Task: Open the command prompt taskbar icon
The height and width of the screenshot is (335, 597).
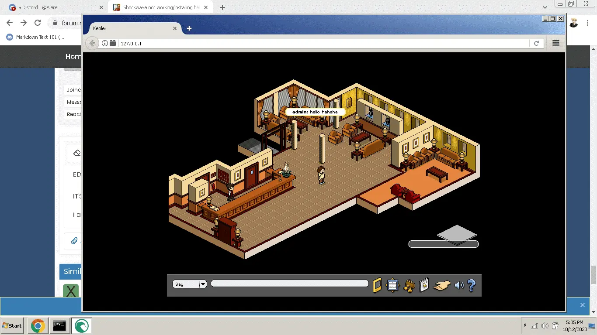Action: pos(59,326)
